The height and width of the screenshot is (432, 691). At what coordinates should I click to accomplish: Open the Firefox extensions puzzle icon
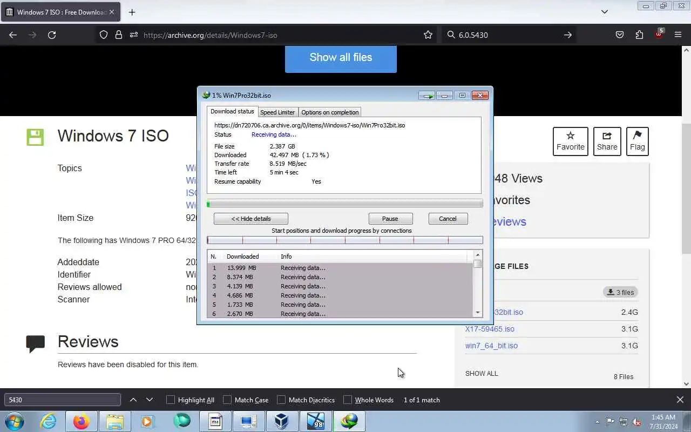639,35
